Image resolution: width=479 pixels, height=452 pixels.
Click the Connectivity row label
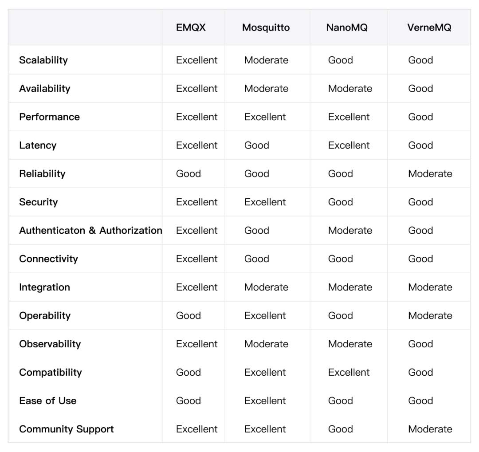(x=48, y=259)
